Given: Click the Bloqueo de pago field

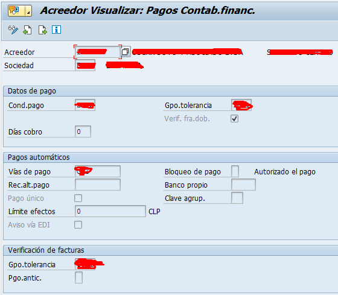Looking at the screenshot, I should pos(235,171).
